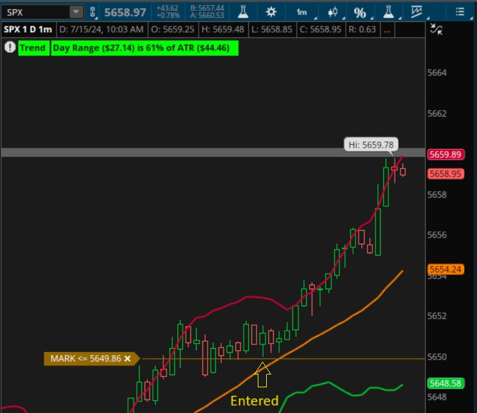Image resolution: width=477 pixels, height=413 pixels.
Task: Click the date D: 7/15/24, 10:03 AM
Action: (x=102, y=30)
